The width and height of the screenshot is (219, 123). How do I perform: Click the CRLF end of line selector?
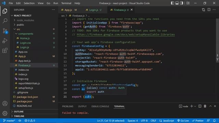click(153, 121)
